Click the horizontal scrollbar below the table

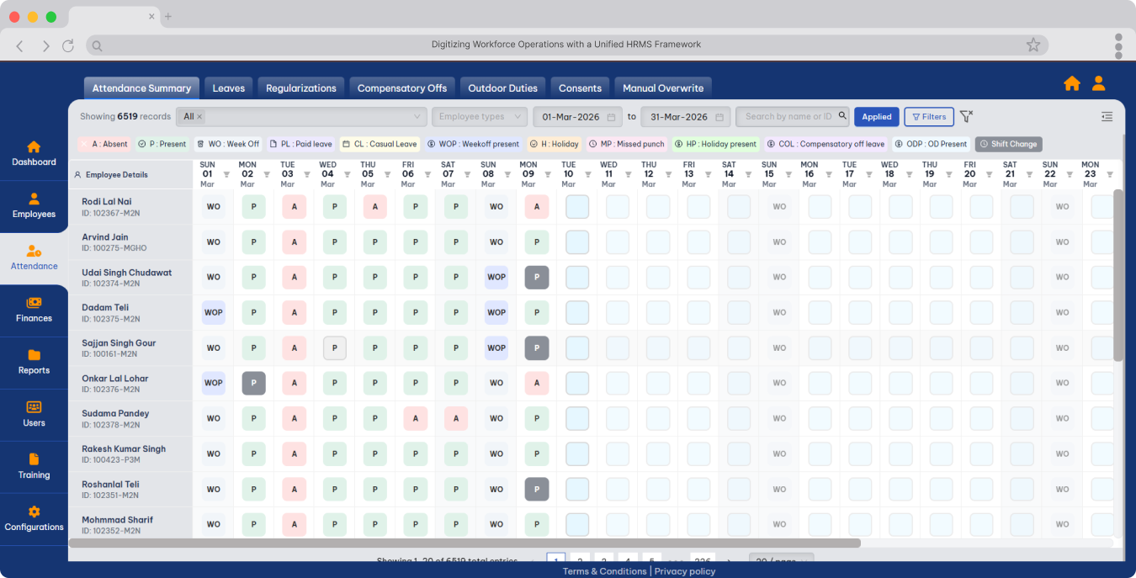coord(464,544)
